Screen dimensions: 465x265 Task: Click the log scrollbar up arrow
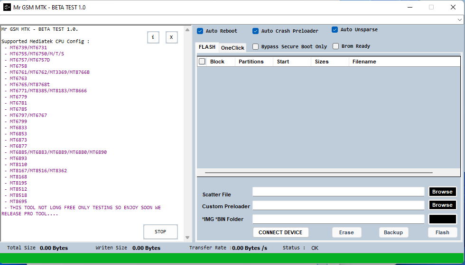coord(187,29)
